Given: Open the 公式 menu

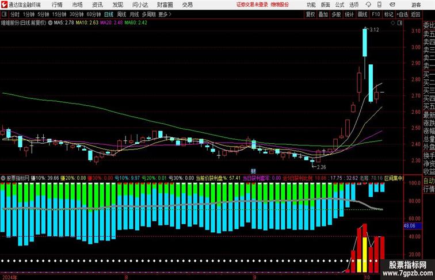Looking at the screenshot, I should pos(339,5).
